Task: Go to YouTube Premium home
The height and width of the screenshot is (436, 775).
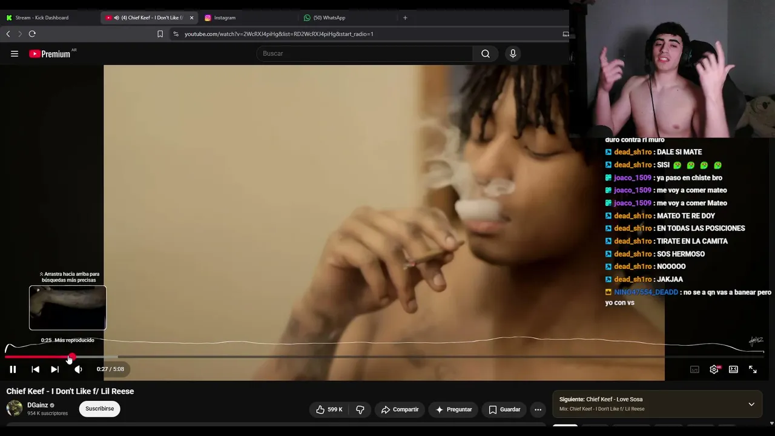Action: pos(50,54)
